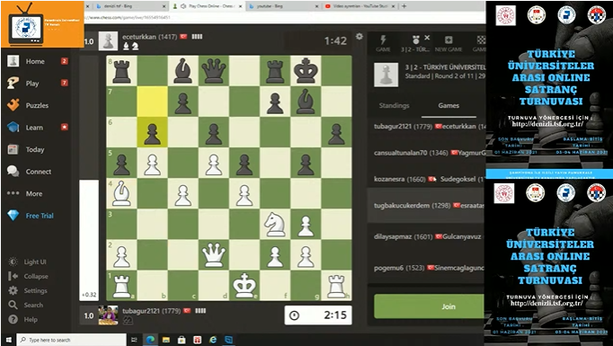Select the Free Trial diamond icon
613x346 pixels.
(x=13, y=216)
